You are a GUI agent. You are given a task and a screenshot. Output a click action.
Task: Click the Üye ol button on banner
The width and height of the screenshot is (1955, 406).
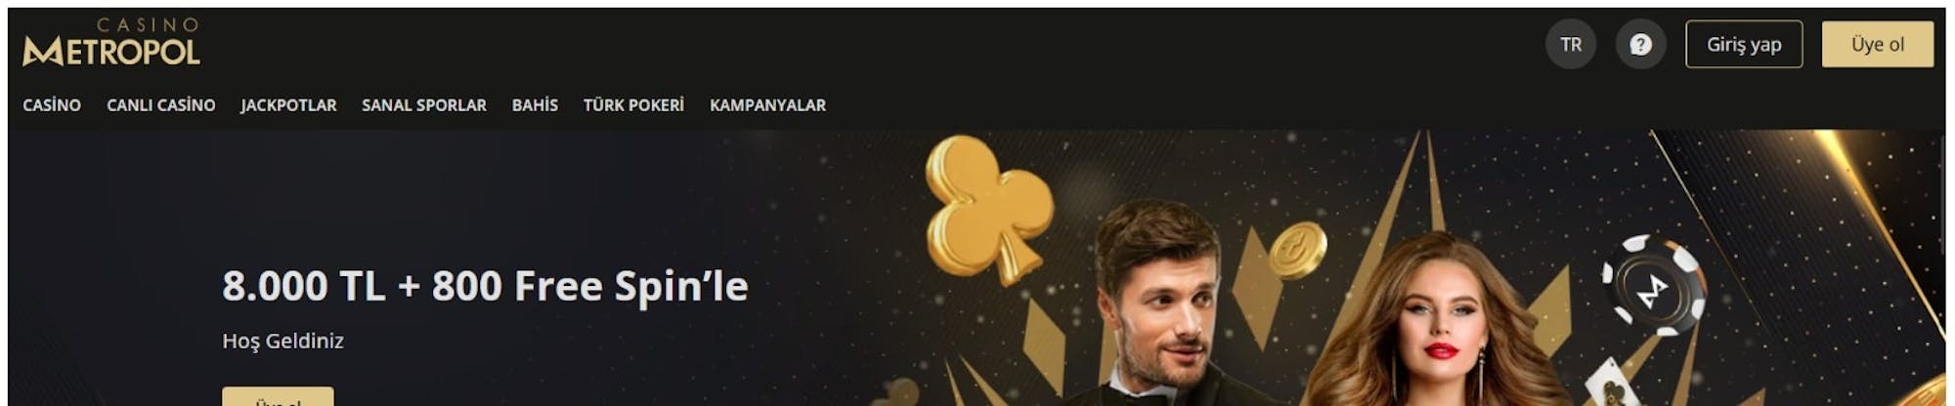coord(278,397)
